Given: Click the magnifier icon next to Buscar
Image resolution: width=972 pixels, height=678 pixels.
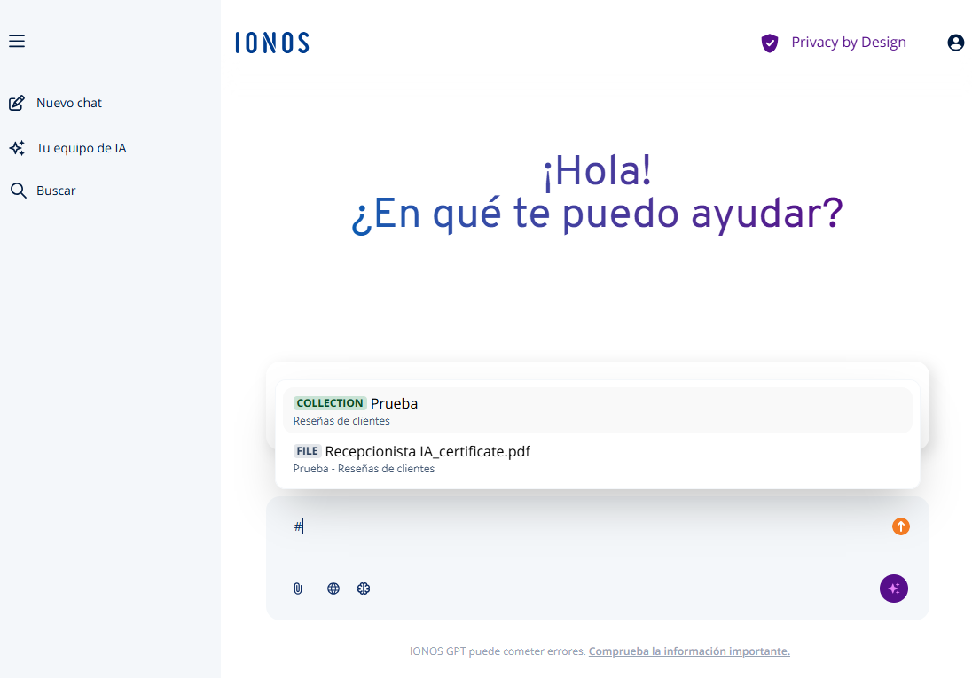Looking at the screenshot, I should 18,191.
